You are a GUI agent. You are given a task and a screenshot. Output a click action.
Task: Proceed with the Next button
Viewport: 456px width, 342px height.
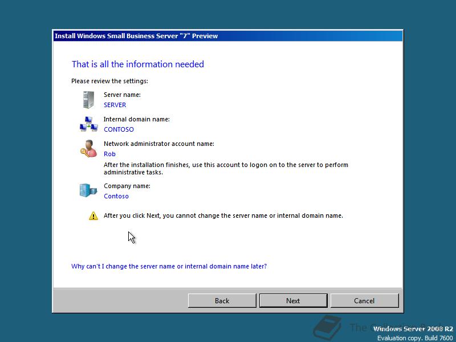pyautogui.click(x=293, y=301)
